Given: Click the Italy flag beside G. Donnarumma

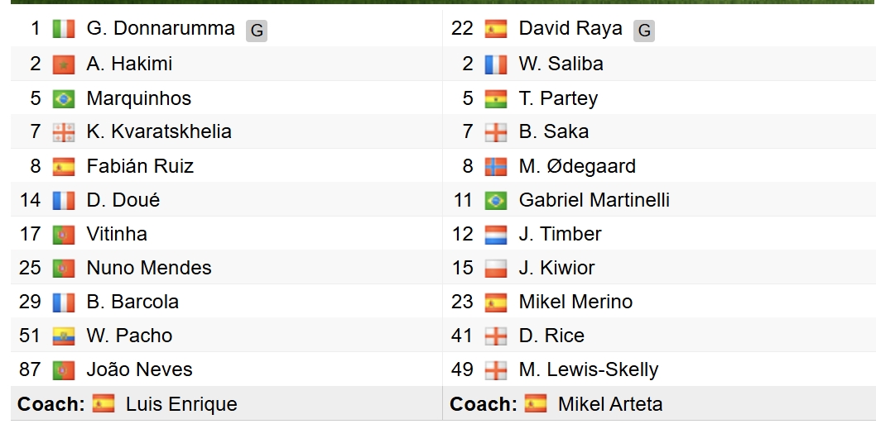Looking at the screenshot, I should pos(63,29).
